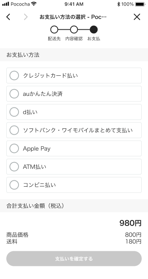This screenshot has height=279, width=148.
Task: Go back with the left chevron
Action: click(8, 17)
